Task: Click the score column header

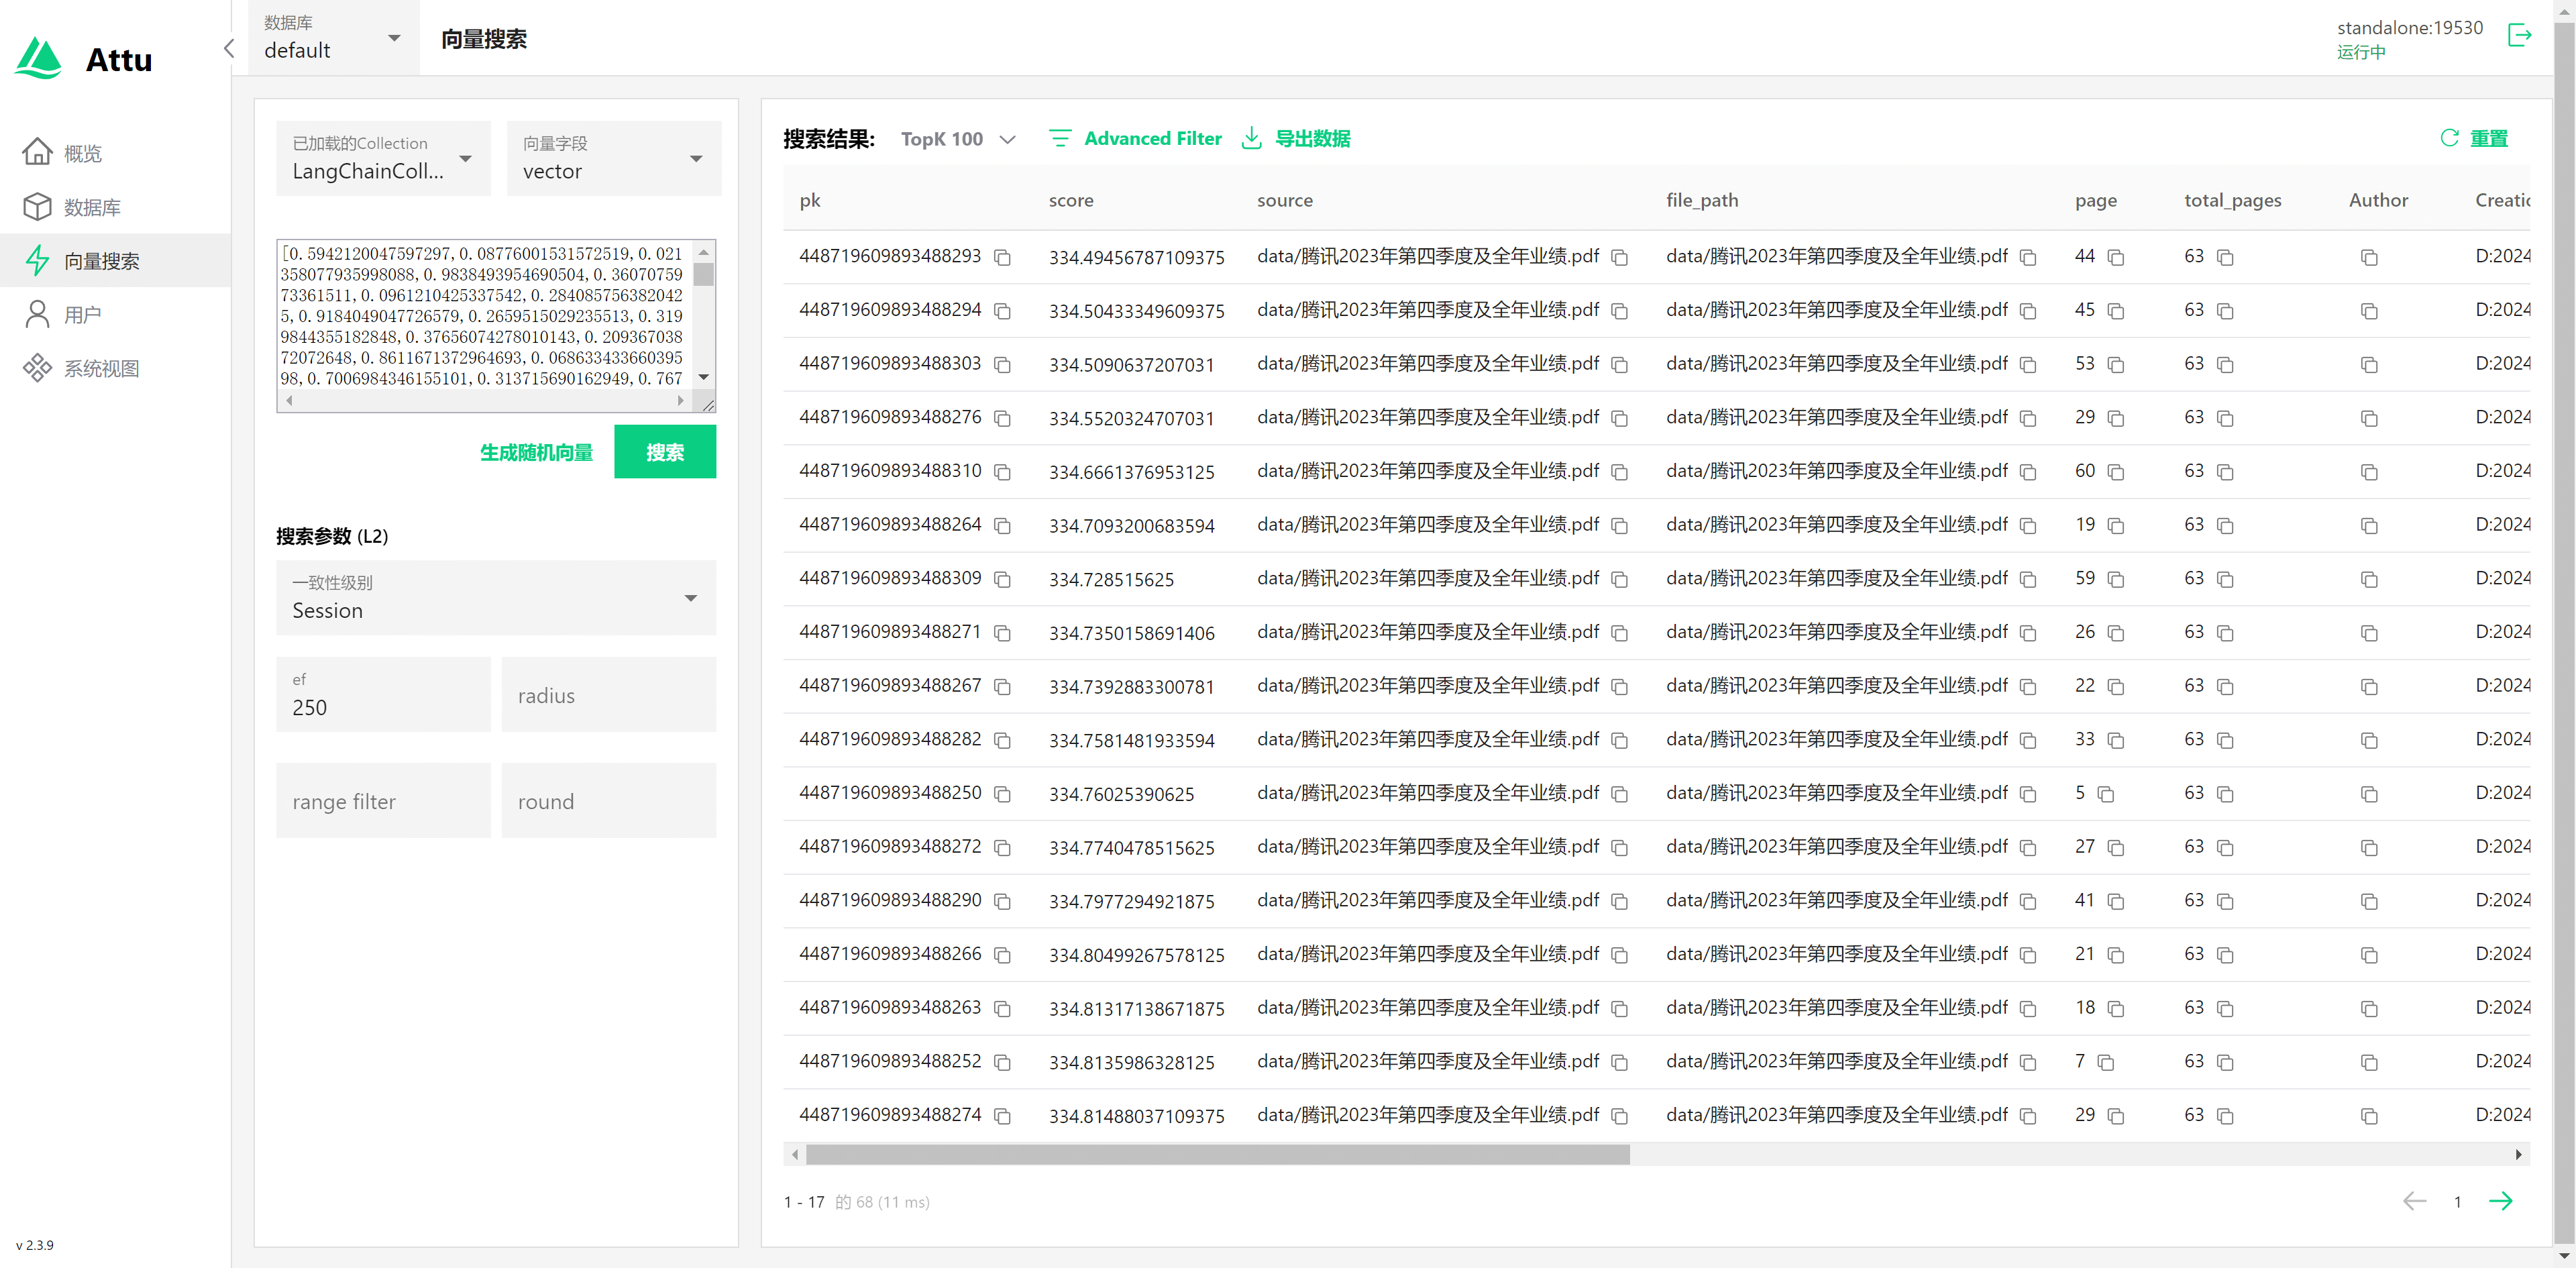Action: 1071,200
